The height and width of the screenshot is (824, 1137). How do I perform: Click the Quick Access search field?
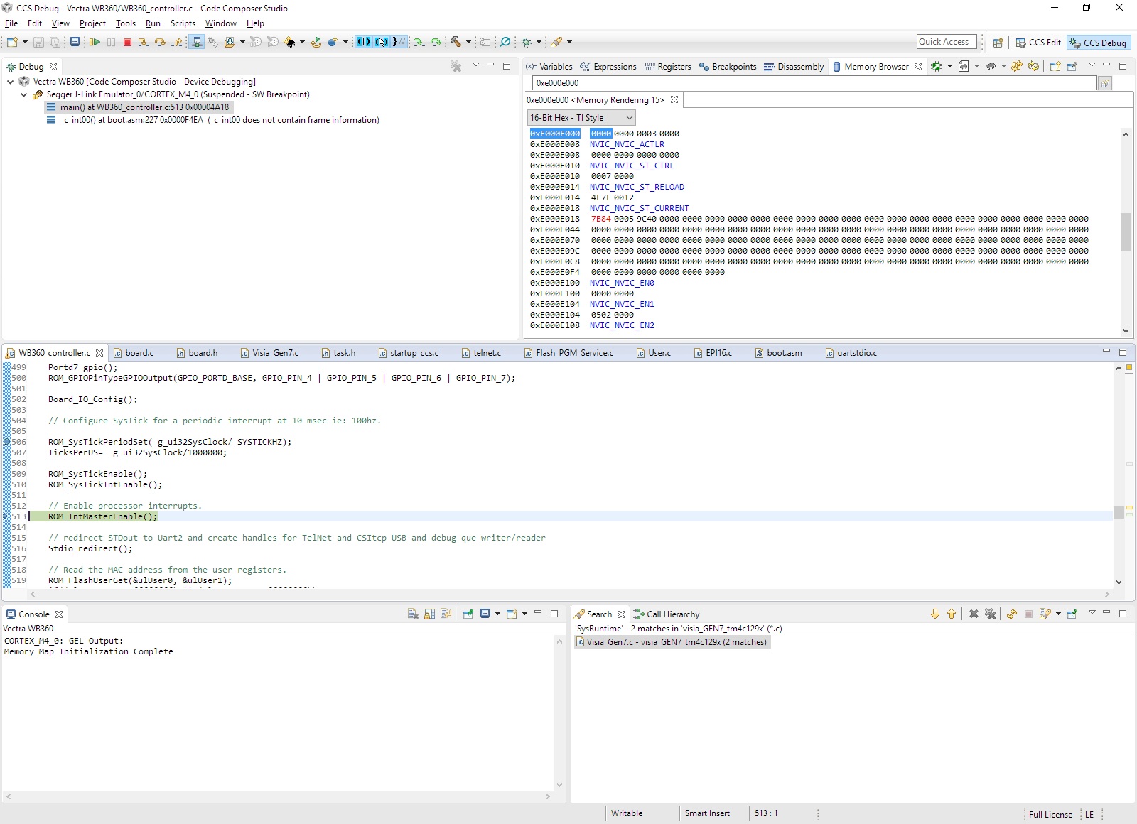pyautogui.click(x=947, y=43)
